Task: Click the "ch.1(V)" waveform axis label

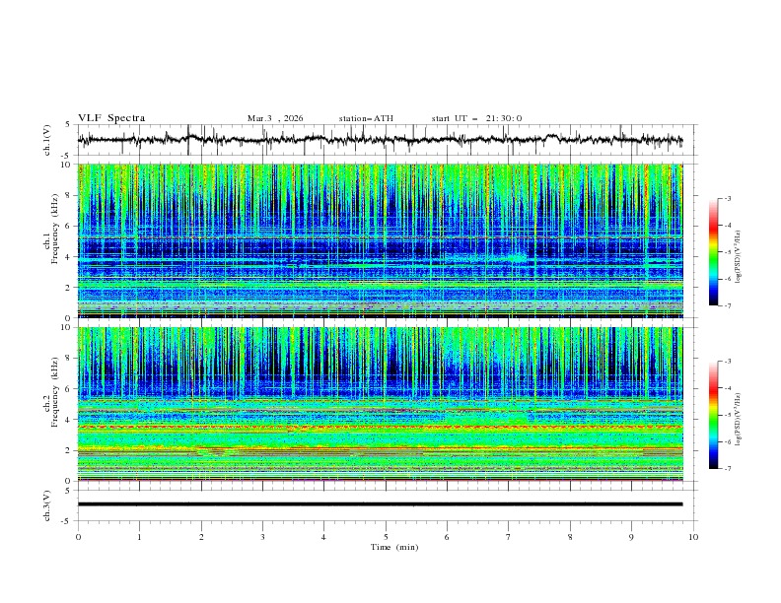Action: 46,140
